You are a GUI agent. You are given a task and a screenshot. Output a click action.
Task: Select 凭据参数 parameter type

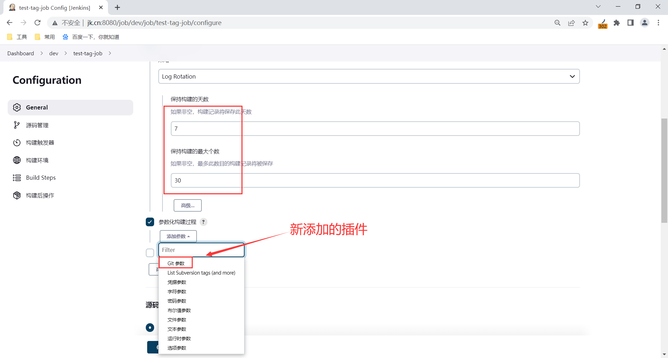click(177, 282)
